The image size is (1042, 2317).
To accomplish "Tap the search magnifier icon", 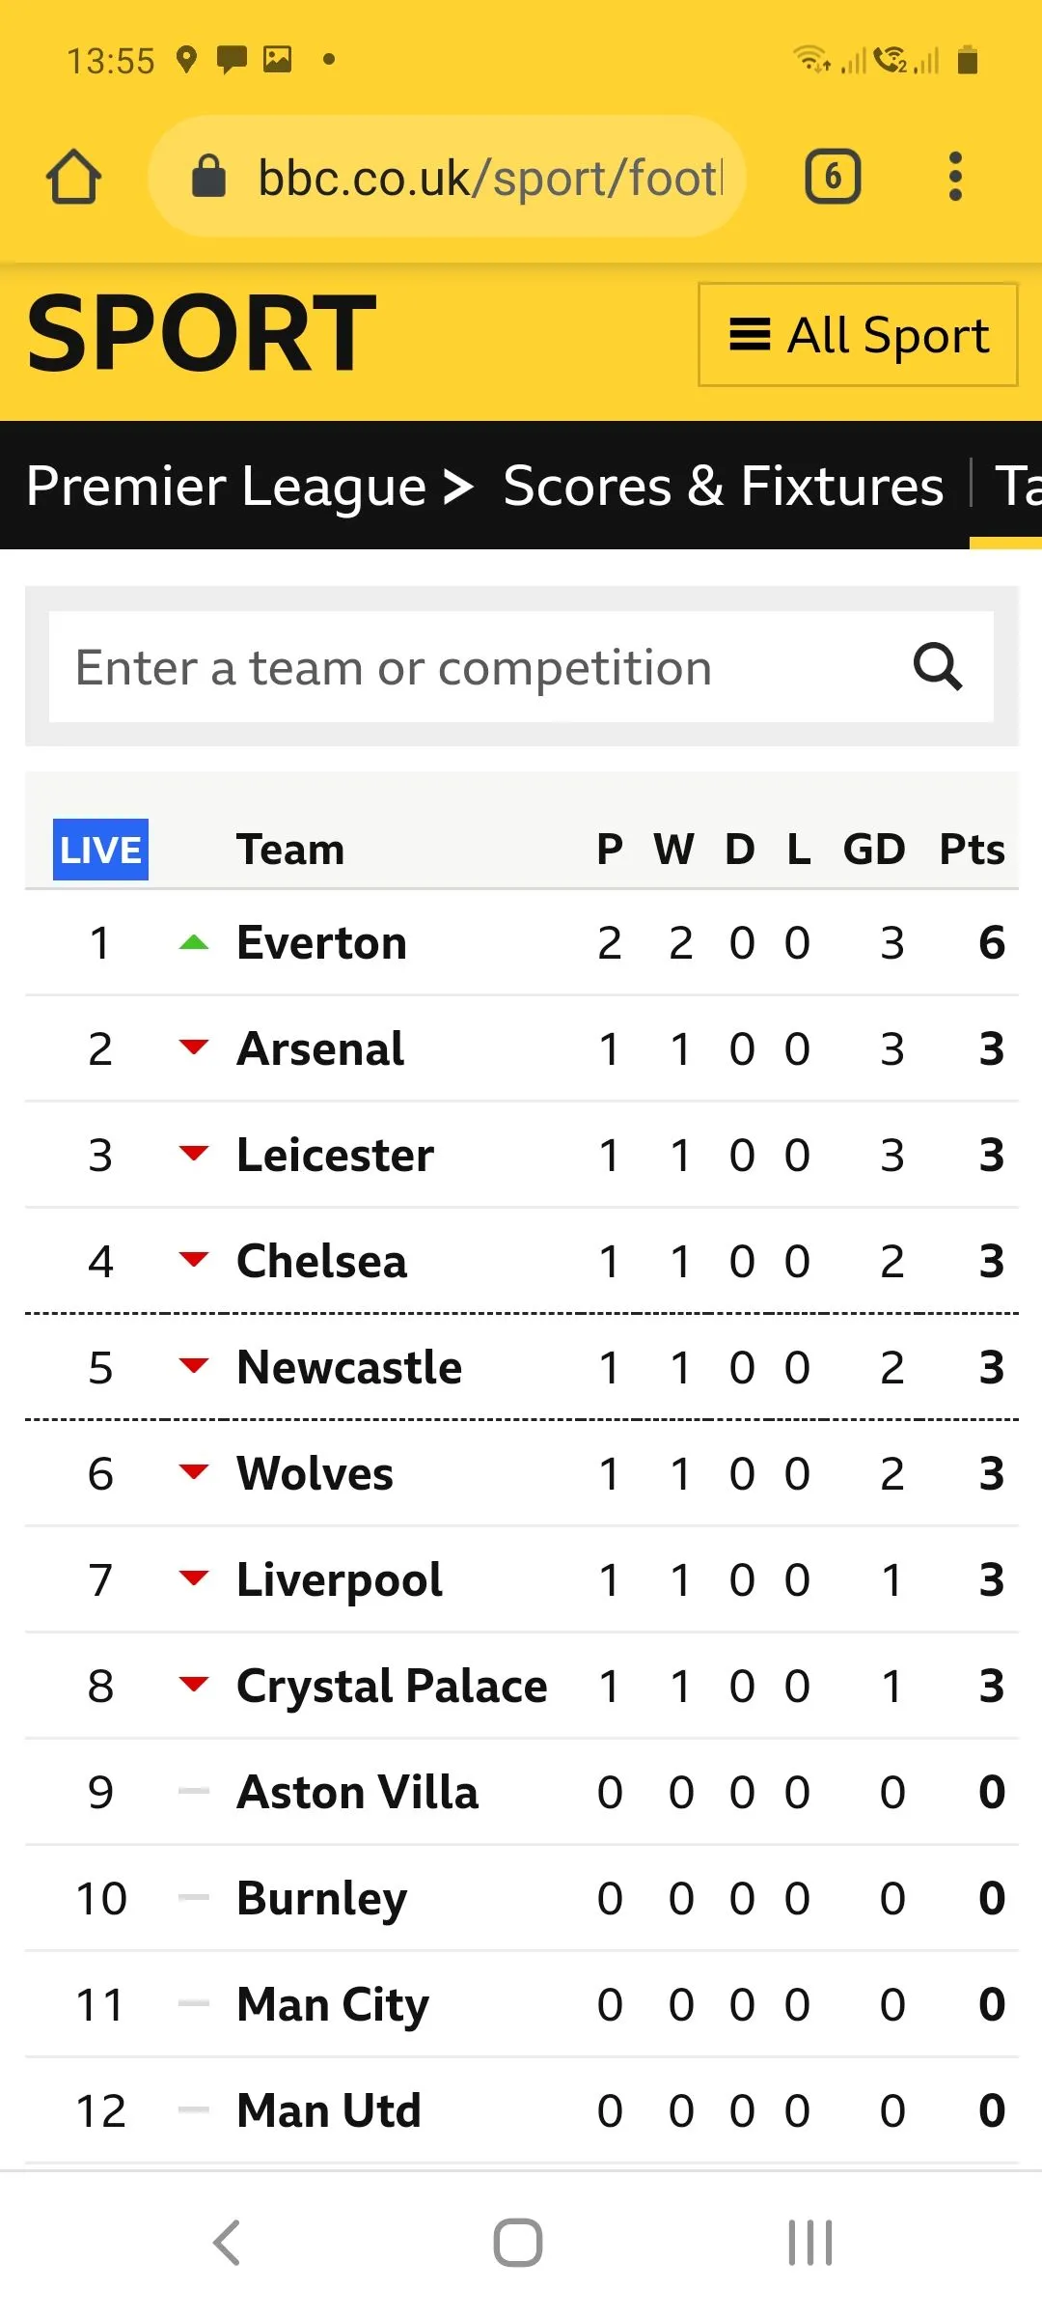I will pyautogui.click(x=938, y=667).
